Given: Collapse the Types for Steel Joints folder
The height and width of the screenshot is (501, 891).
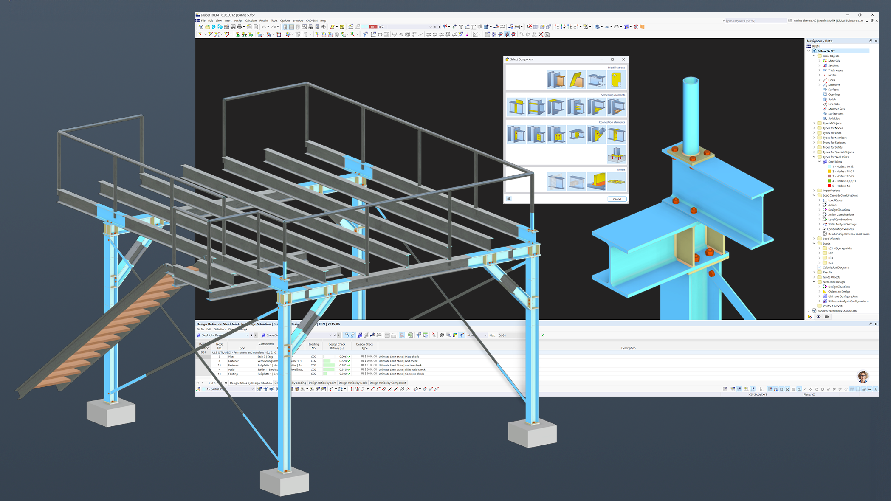Looking at the screenshot, I should (814, 157).
